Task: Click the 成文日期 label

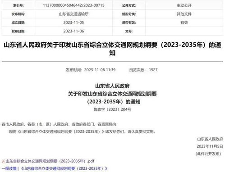Action: coord(18,23)
